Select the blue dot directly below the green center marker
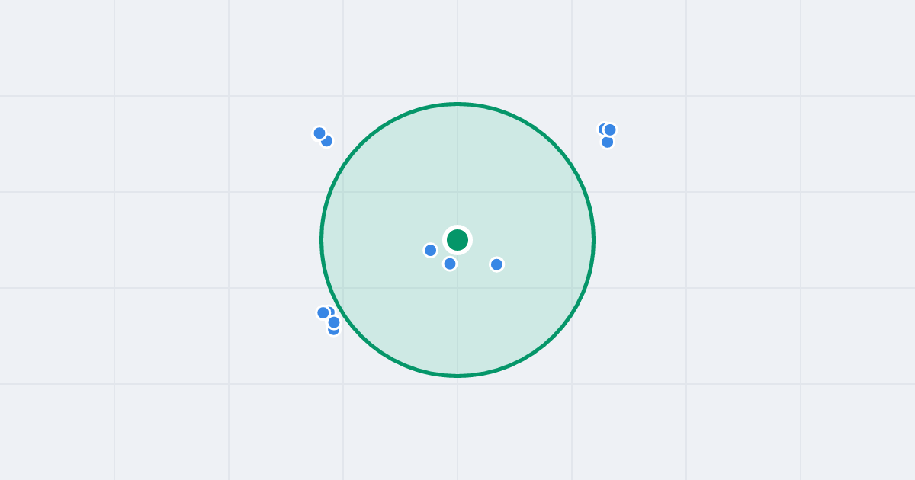915x480 pixels. pyautogui.click(x=450, y=264)
